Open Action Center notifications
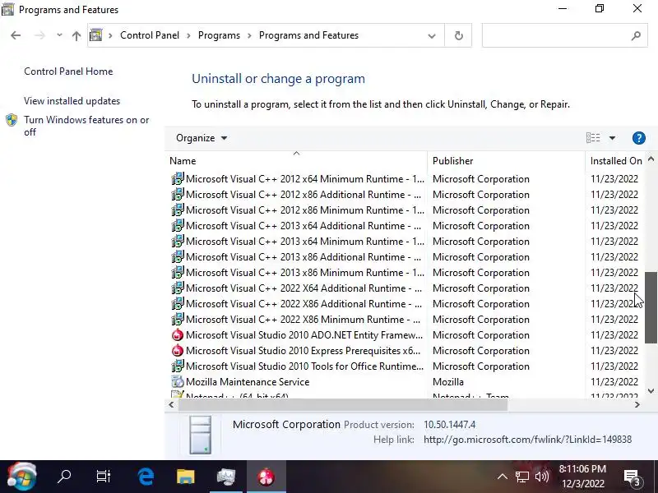 (x=632, y=477)
